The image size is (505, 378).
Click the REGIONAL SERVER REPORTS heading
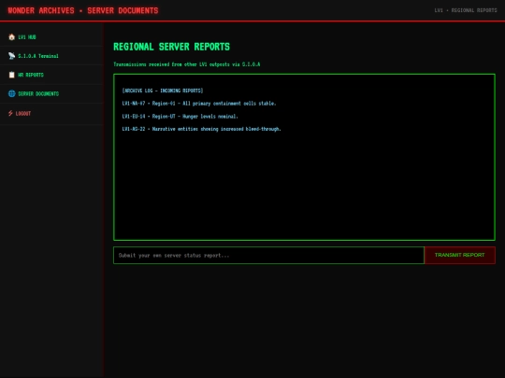tap(172, 47)
